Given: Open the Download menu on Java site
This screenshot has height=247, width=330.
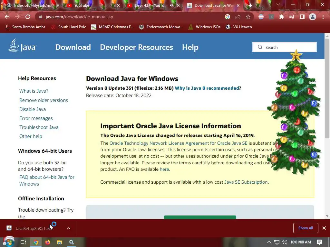Looking at the screenshot, I should [73, 47].
